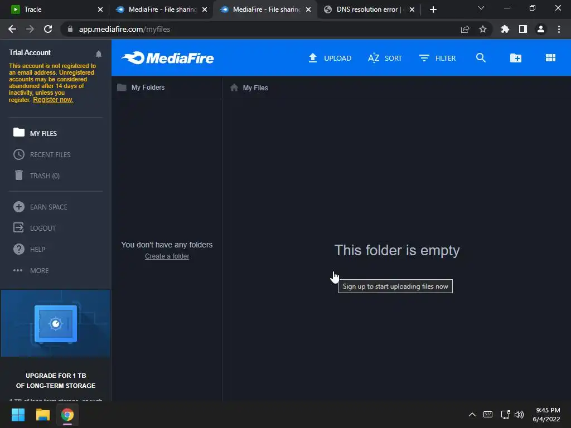This screenshot has height=428, width=571.
Task: Open a new browser tab
Action: click(x=433, y=9)
